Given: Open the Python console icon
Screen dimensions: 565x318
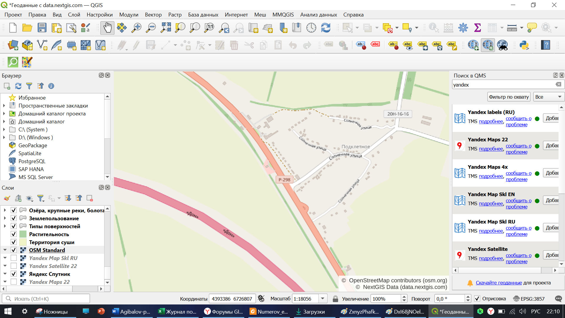Looking at the screenshot, I should [524, 45].
